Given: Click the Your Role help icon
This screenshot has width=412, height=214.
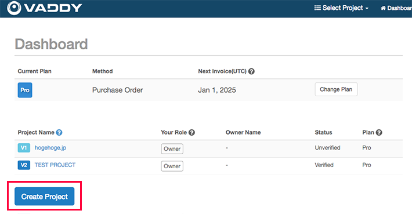Looking at the screenshot, I should (x=192, y=133).
